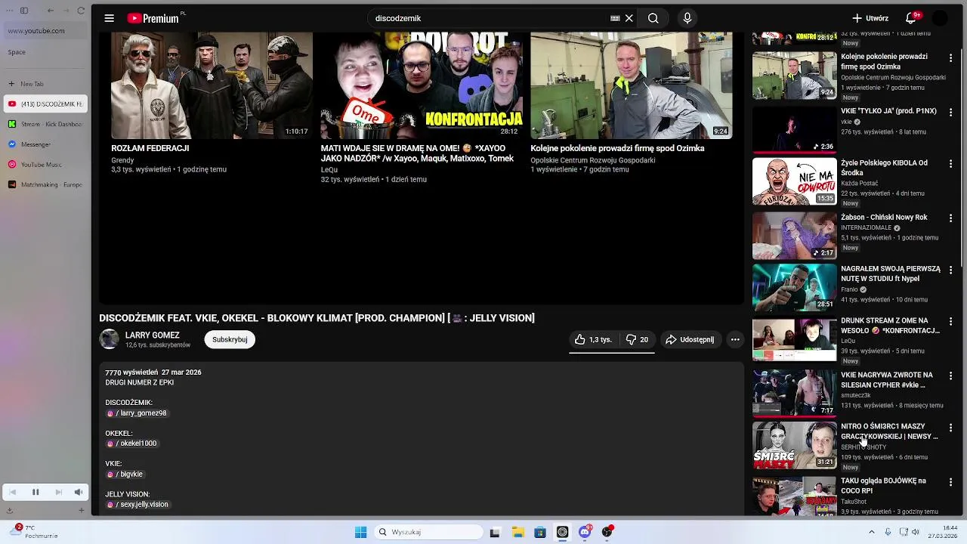Submit search with magnifier button
The image size is (967, 544).
pyautogui.click(x=653, y=18)
